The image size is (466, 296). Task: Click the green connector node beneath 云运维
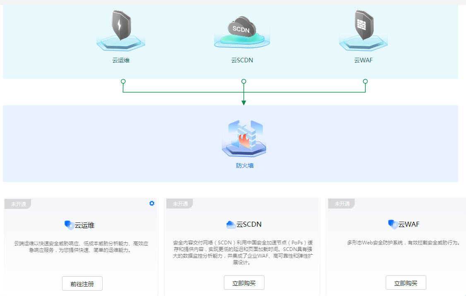123,81
